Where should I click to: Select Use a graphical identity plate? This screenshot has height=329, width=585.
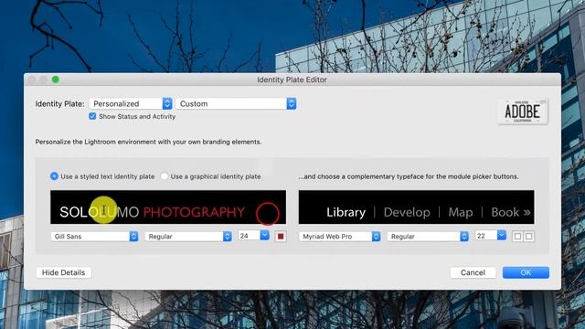point(165,176)
